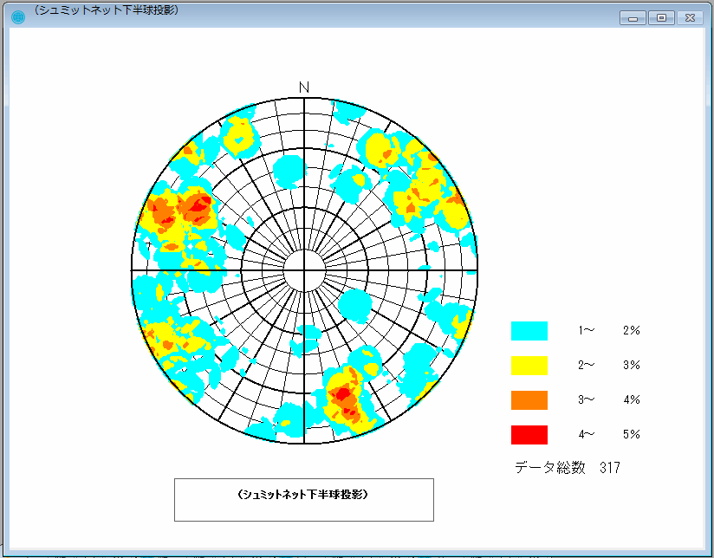Viewport: 714px width, 558px height.
Task: Select the red 4〜5% legend swatch
Action: (x=529, y=434)
